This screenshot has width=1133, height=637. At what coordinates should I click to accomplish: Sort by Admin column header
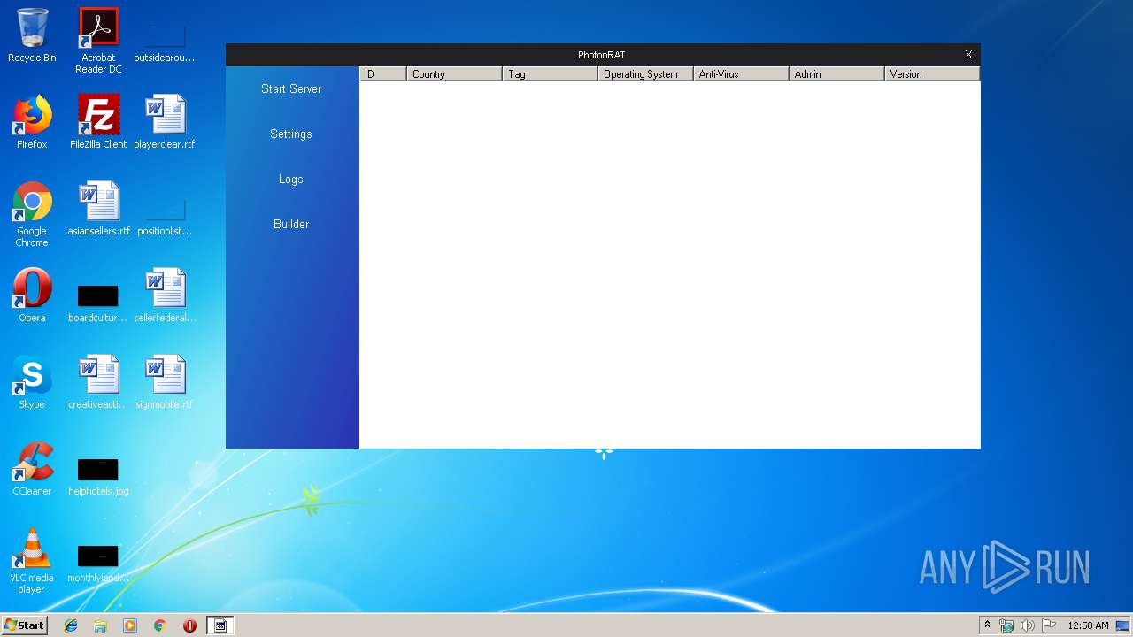pos(836,74)
